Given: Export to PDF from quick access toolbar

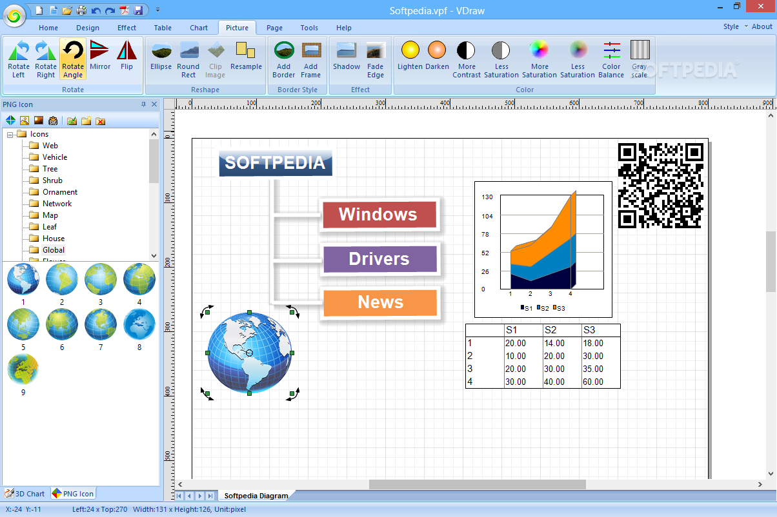Looking at the screenshot, I should click(124, 10).
